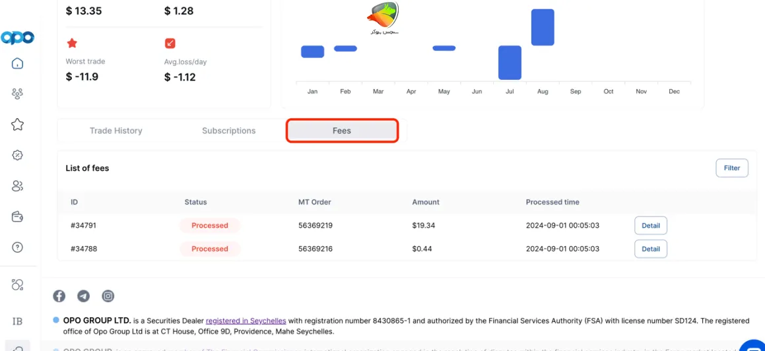Open the Telegram social icon
Screen dimensions: 765x351
pos(84,296)
